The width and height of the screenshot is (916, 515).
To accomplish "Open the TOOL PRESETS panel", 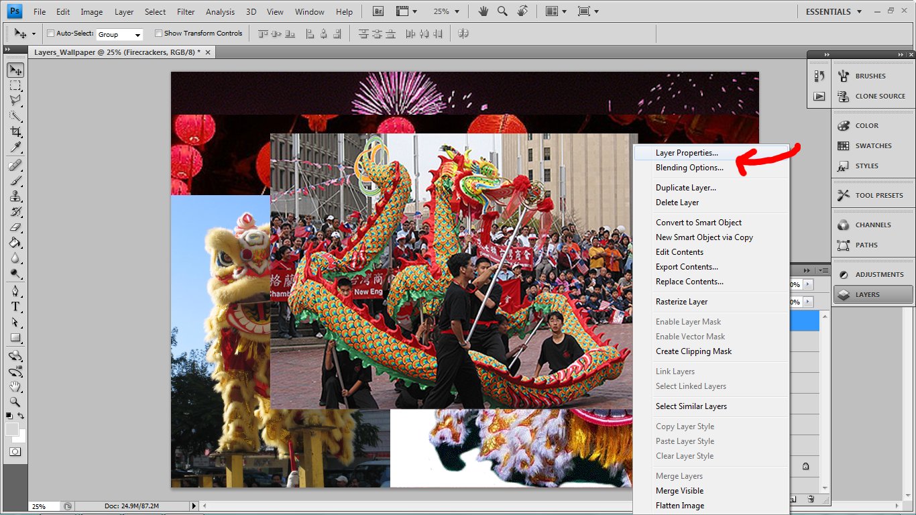I will click(x=872, y=195).
